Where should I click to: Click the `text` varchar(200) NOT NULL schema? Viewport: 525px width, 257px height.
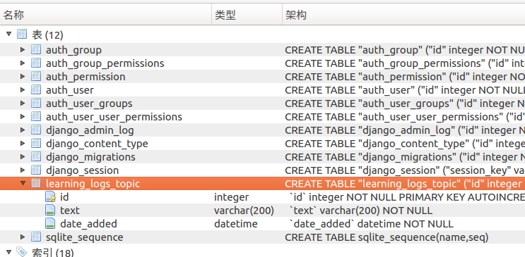tap(360, 211)
